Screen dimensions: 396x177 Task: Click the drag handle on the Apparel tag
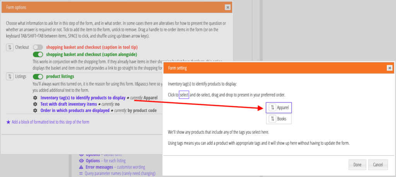coord(272,107)
